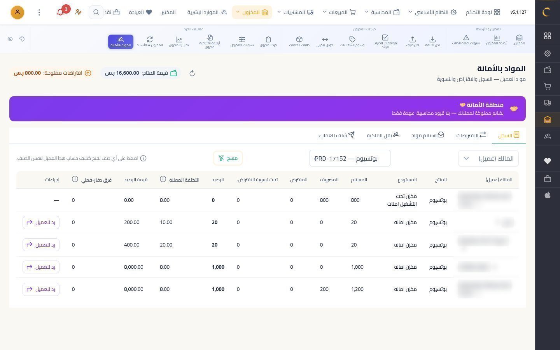Click info icon beside التكلفة المعلنة header
Image resolution: width=560 pixels, height=350 pixels.
(163, 179)
